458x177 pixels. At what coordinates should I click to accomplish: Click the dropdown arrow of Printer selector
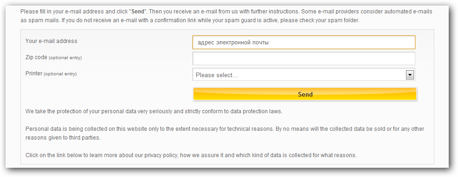click(x=410, y=75)
